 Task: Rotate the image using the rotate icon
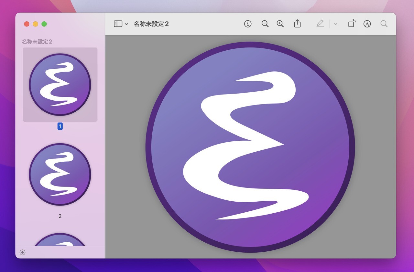[352, 24]
